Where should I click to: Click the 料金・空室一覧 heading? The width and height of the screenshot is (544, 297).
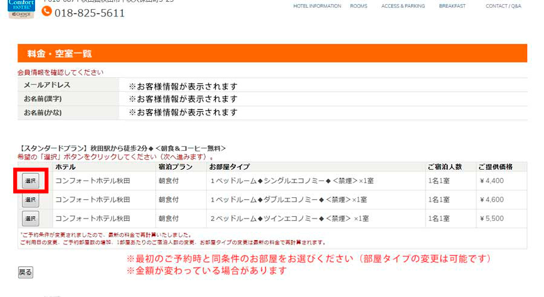click(x=59, y=54)
